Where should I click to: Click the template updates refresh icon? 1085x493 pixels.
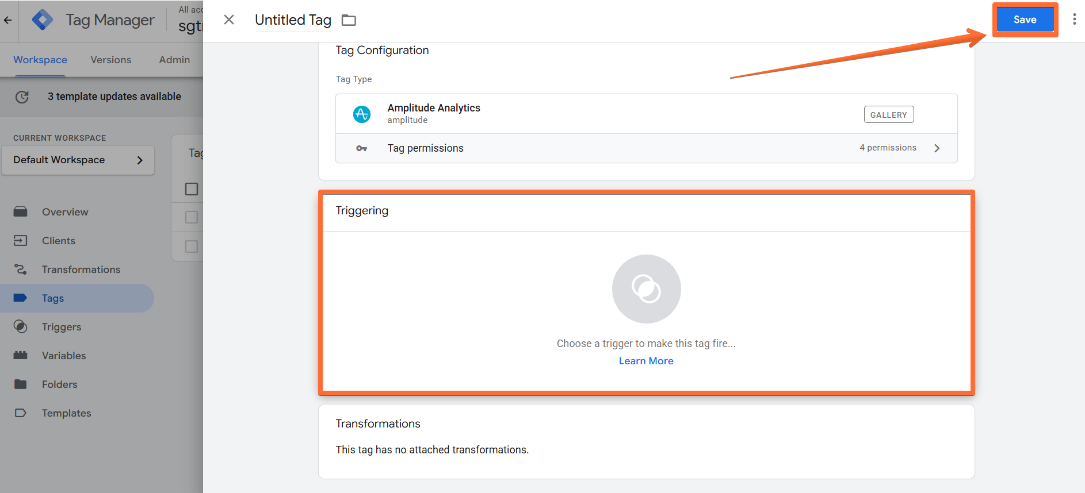pyautogui.click(x=22, y=97)
